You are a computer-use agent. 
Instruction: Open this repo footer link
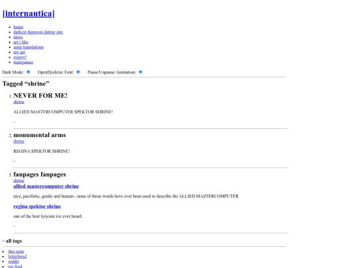[16, 251]
